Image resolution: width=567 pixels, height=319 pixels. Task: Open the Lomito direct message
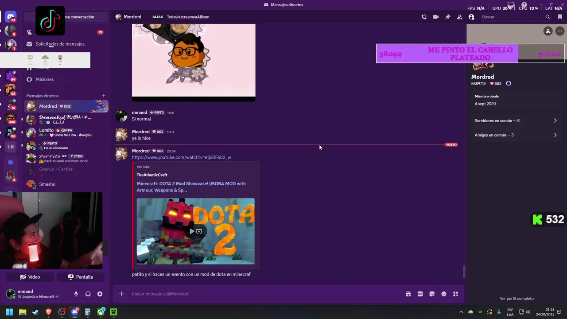66,132
